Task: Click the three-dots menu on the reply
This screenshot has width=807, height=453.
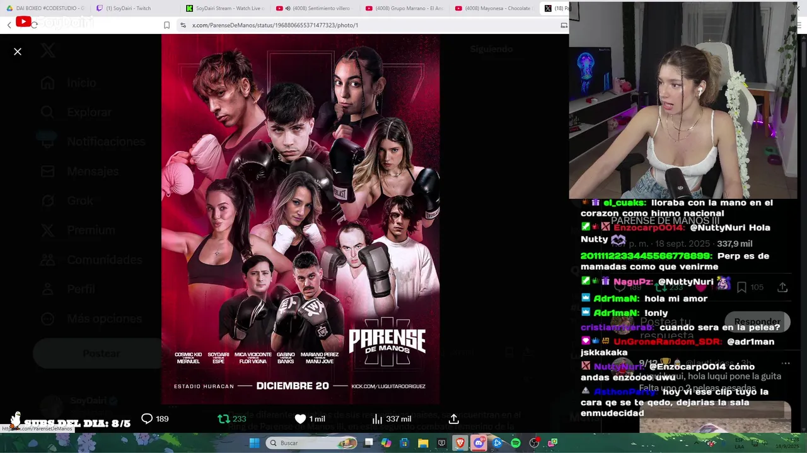Action: 786,363
